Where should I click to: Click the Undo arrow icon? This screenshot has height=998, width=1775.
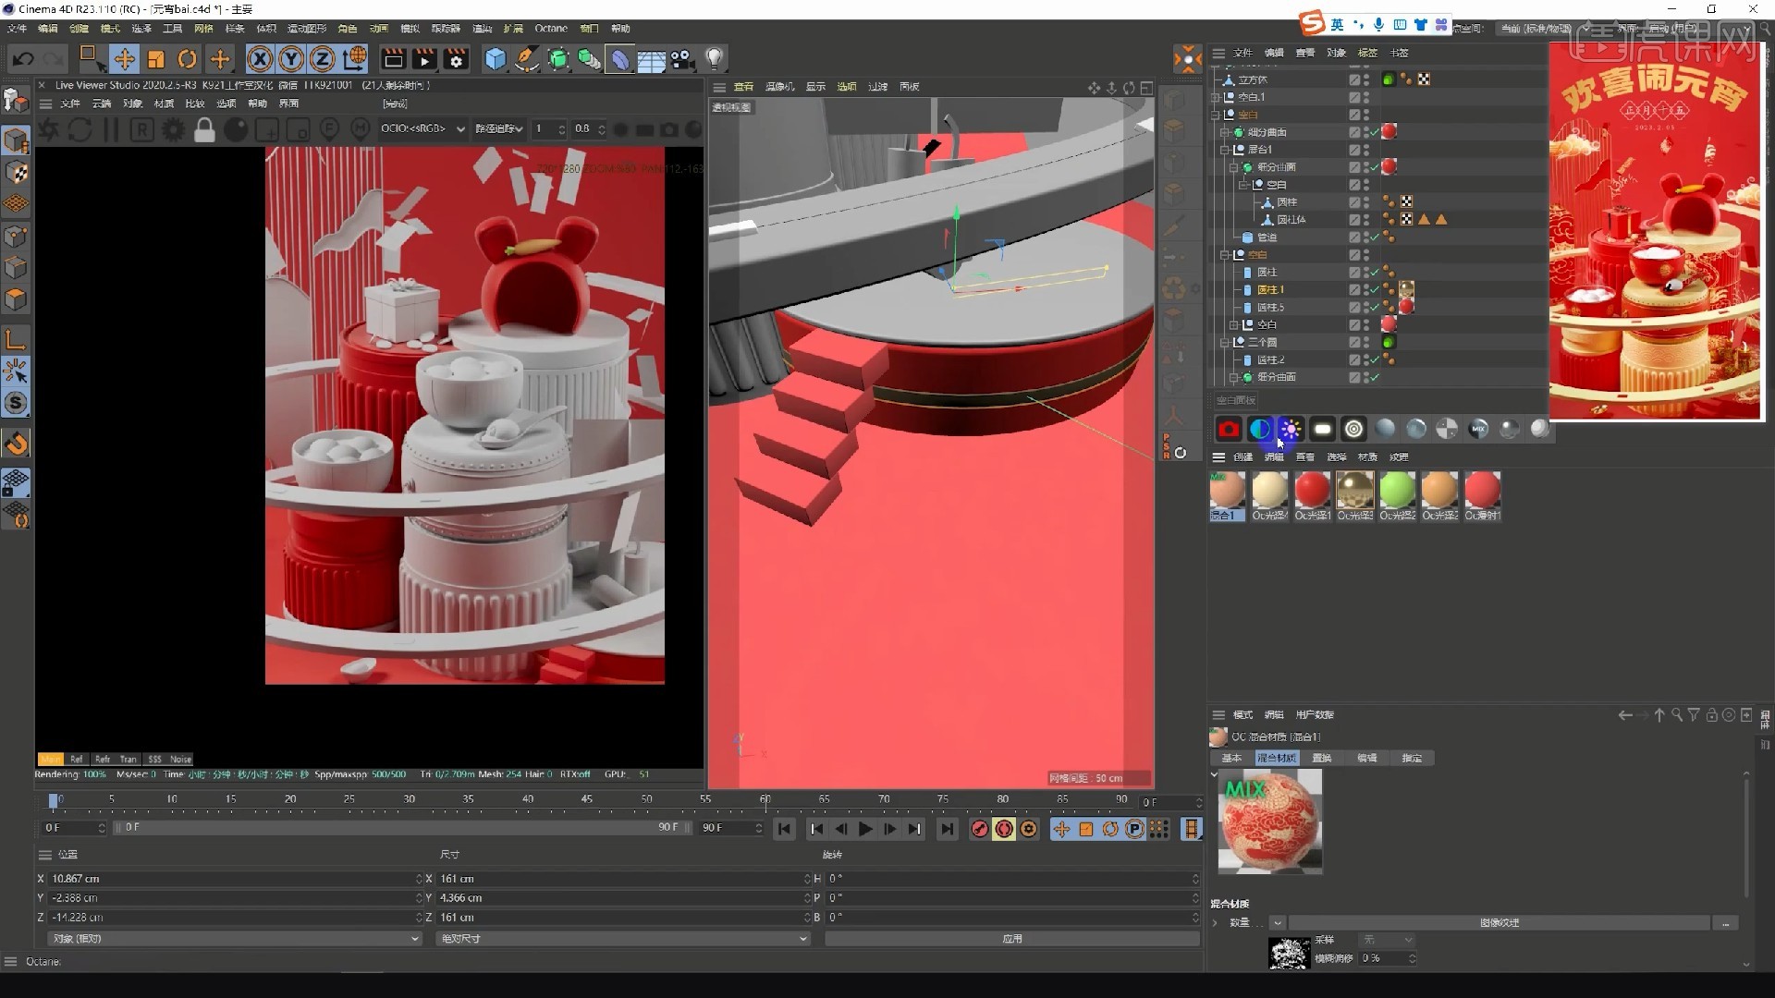(23, 59)
